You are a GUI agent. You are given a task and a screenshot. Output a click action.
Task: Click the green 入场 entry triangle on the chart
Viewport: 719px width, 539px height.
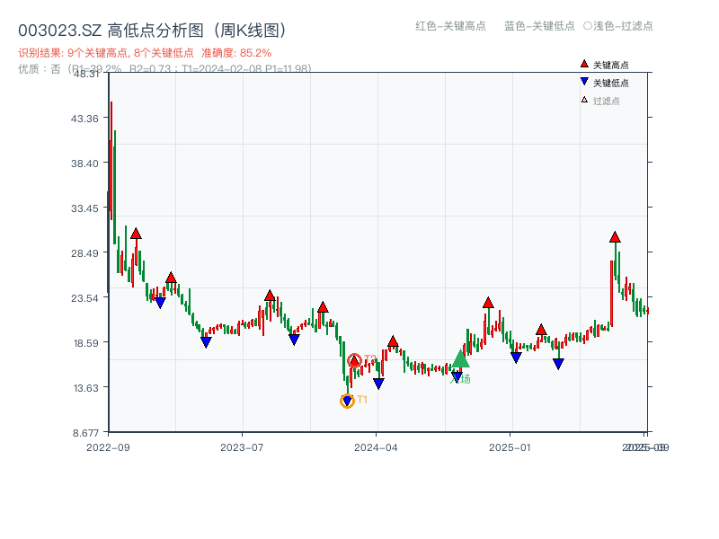click(x=459, y=362)
